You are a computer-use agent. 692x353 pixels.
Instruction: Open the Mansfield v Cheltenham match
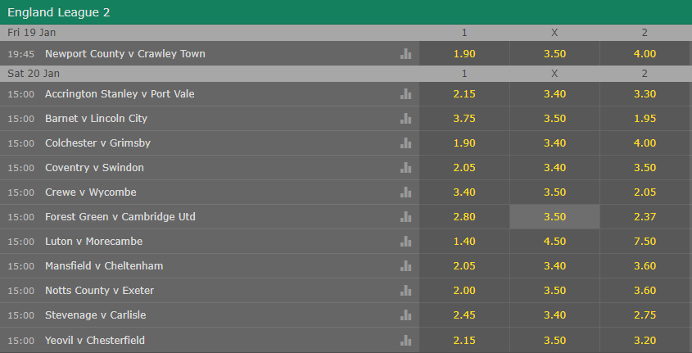[104, 266]
